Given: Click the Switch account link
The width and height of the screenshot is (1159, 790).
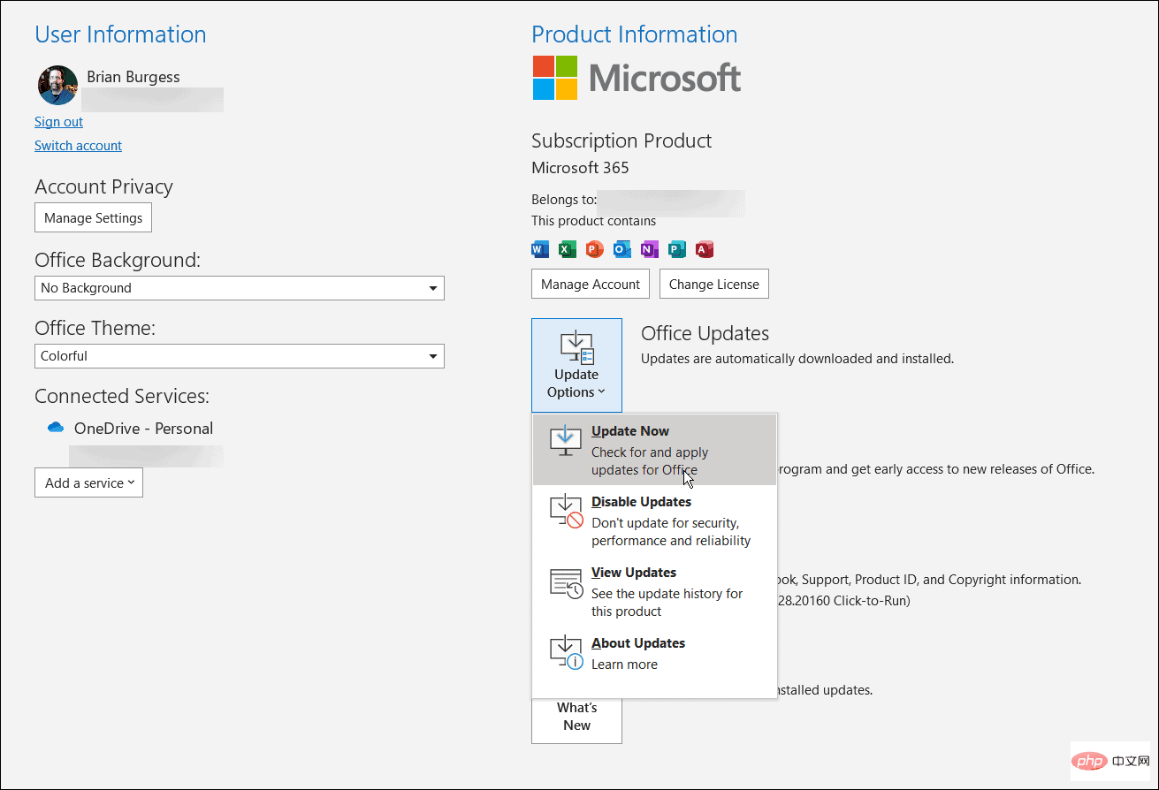Looking at the screenshot, I should tap(78, 146).
